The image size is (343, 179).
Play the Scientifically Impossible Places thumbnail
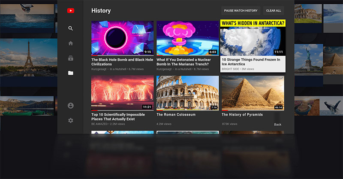coord(122,93)
